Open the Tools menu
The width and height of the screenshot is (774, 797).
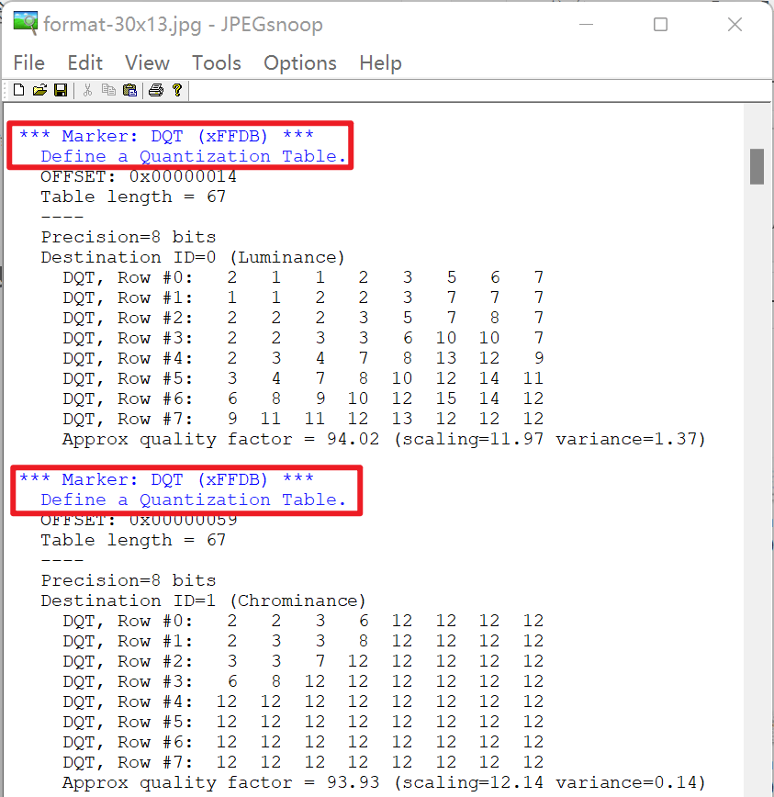pyautogui.click(x=217, y=62)
